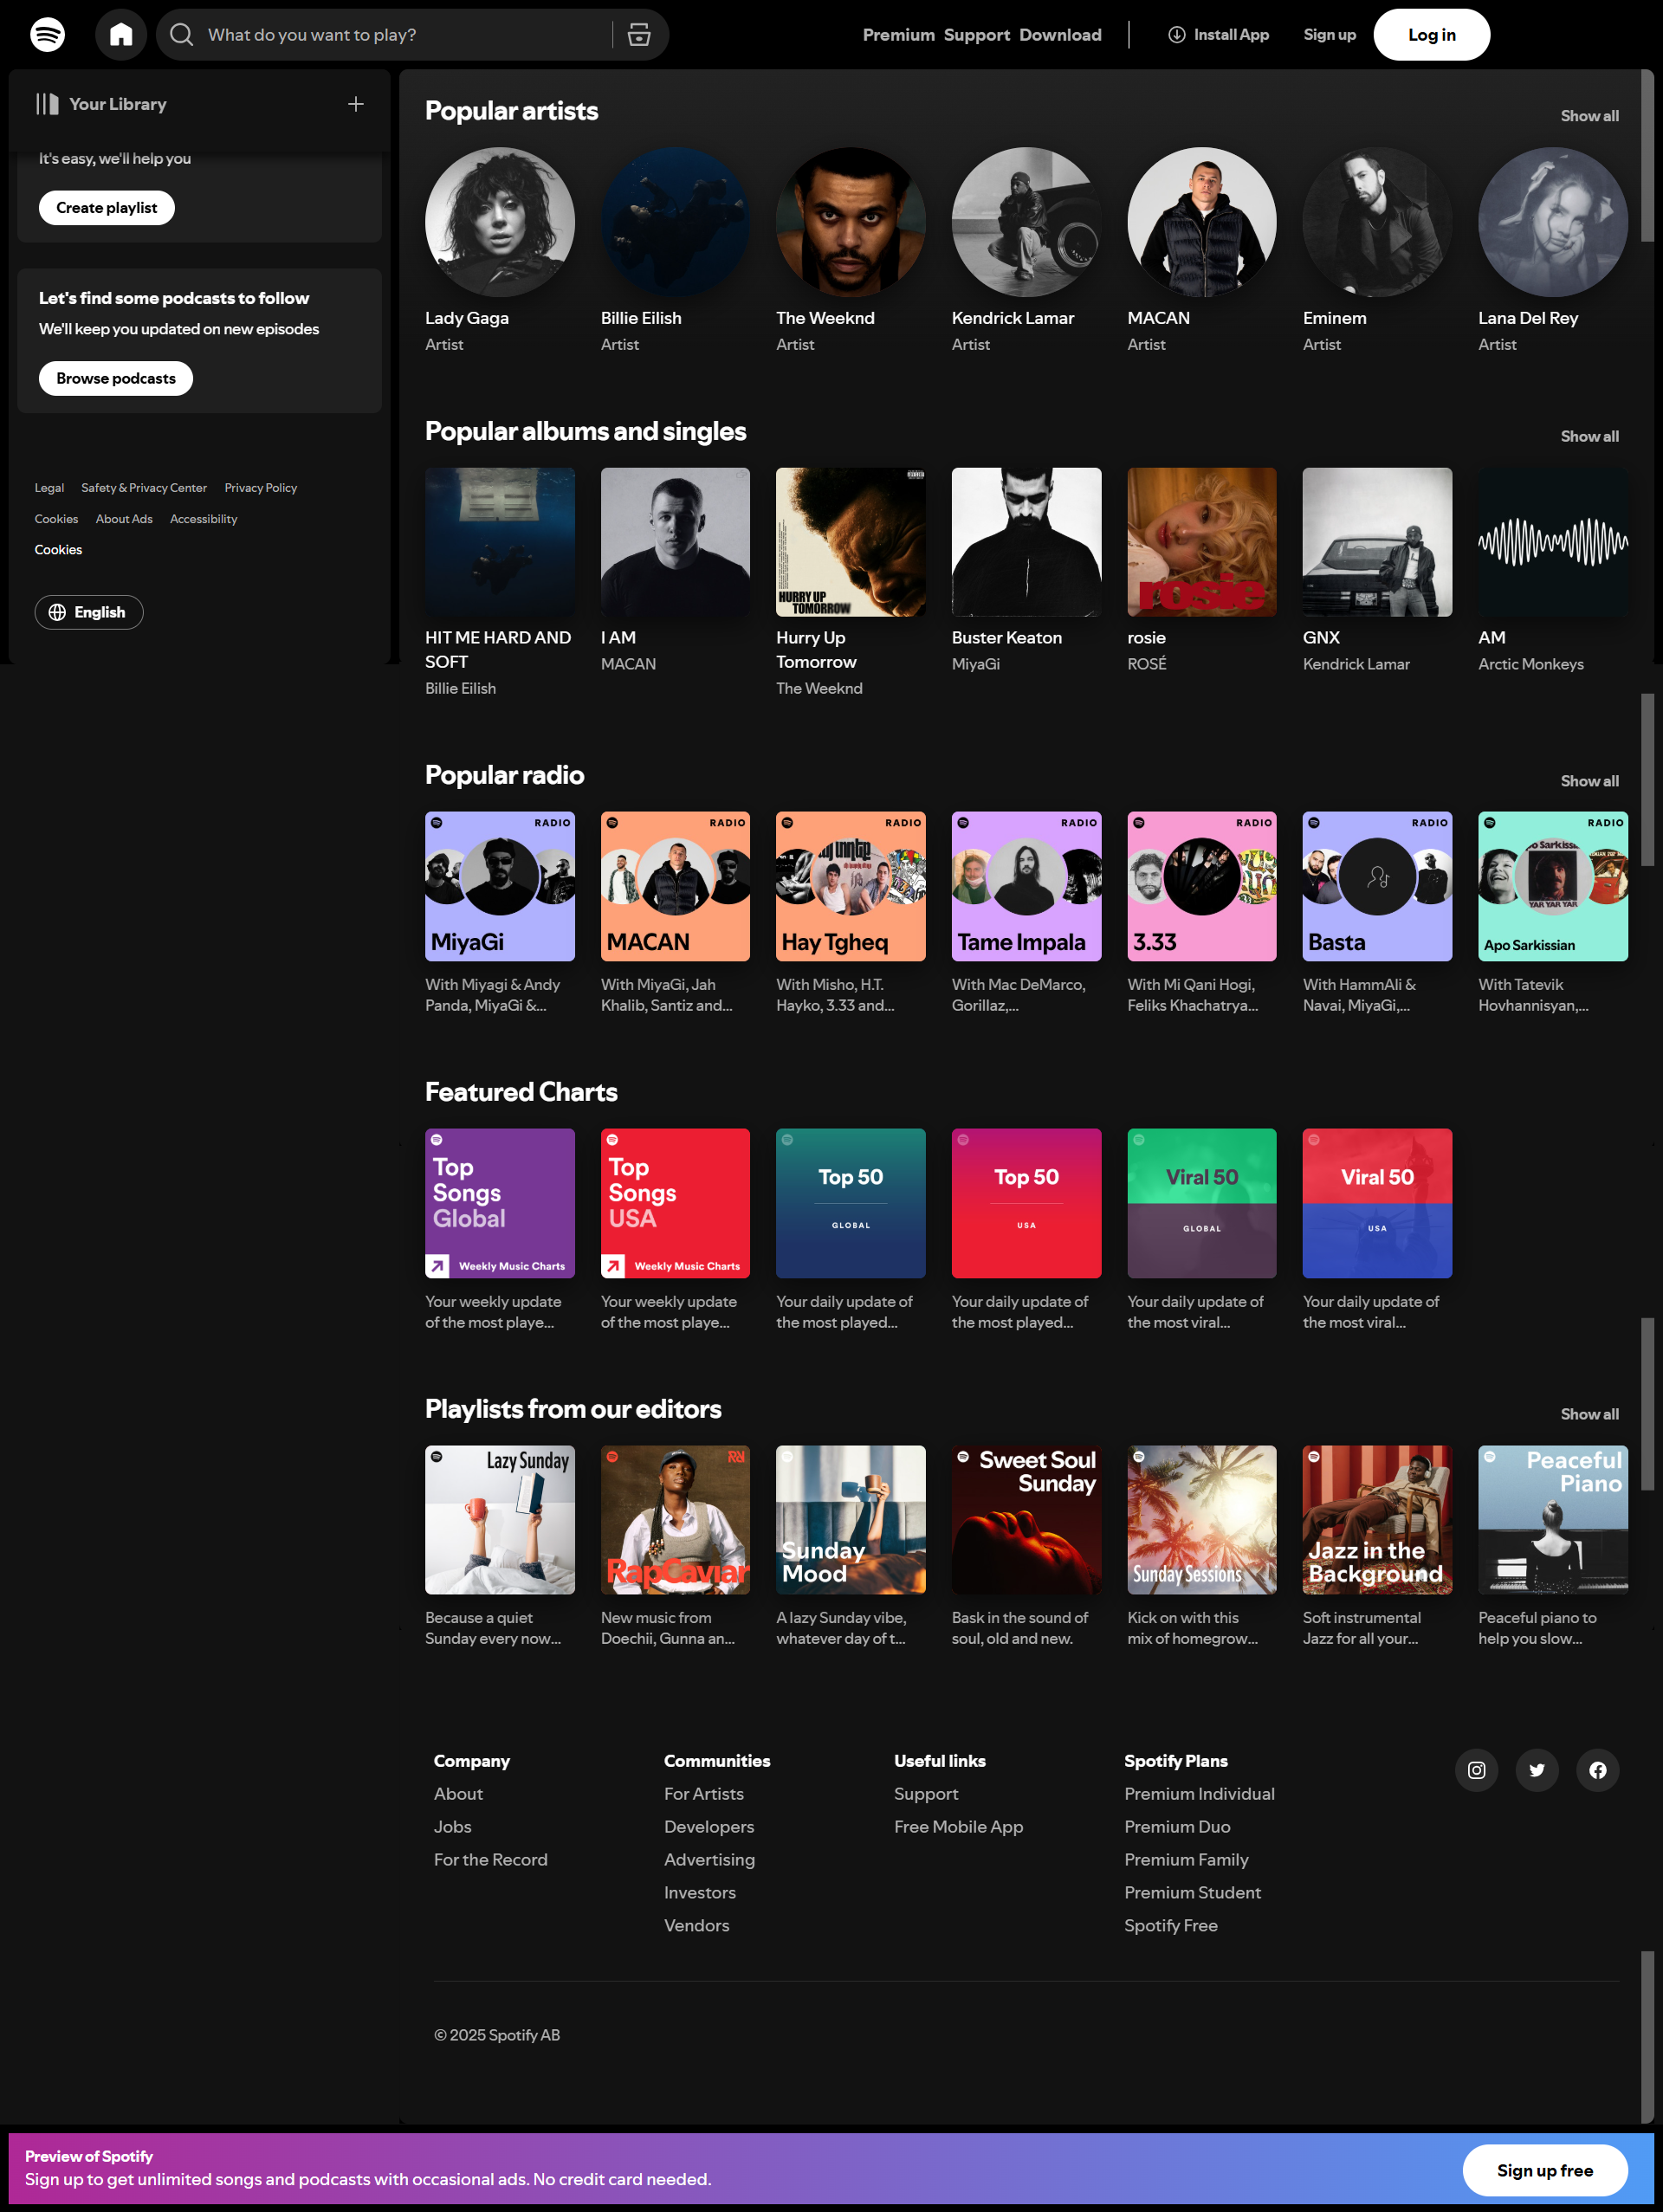Screen dimensions: 1663x2212
Task: Open Top Songs USA chart
Action: (x=675, y=1203)
